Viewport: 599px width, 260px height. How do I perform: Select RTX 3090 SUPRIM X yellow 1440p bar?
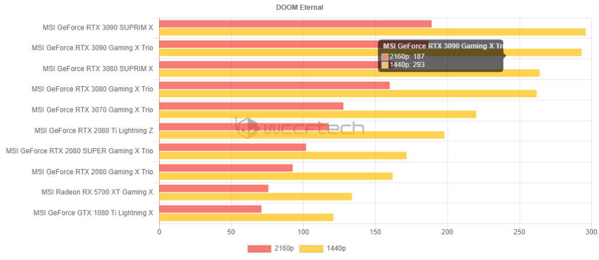point(372,31)
